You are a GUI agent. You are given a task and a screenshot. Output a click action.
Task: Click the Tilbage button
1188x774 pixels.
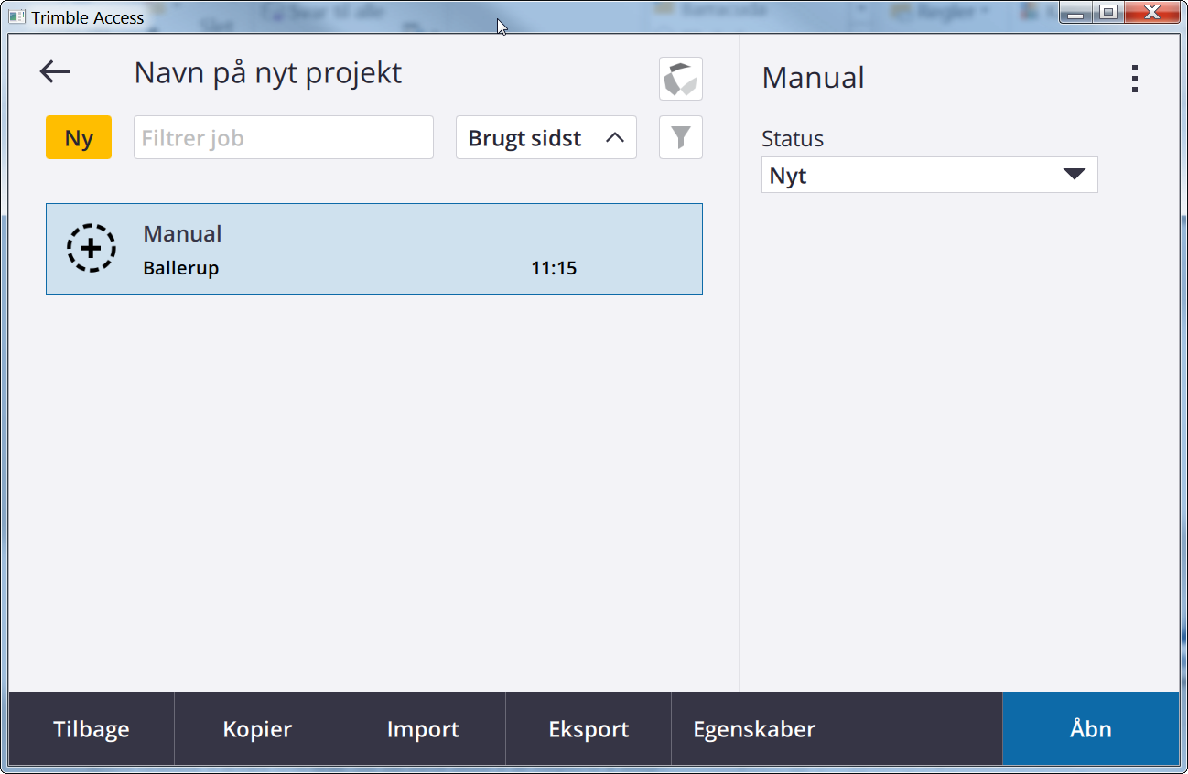[92, 729]
